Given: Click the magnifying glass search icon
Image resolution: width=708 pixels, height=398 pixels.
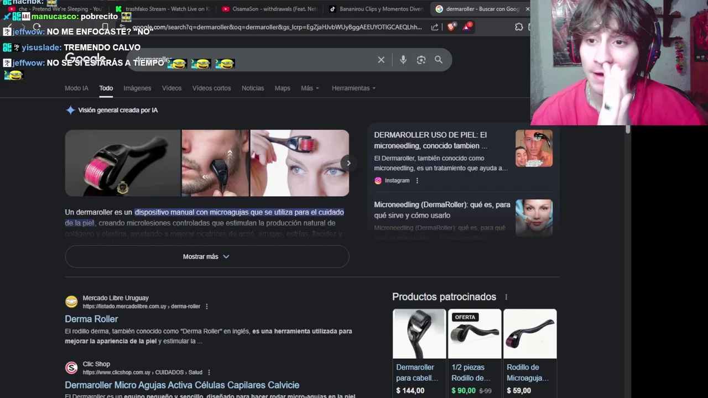Looking at the screenshot, I should tap(439, 60).
